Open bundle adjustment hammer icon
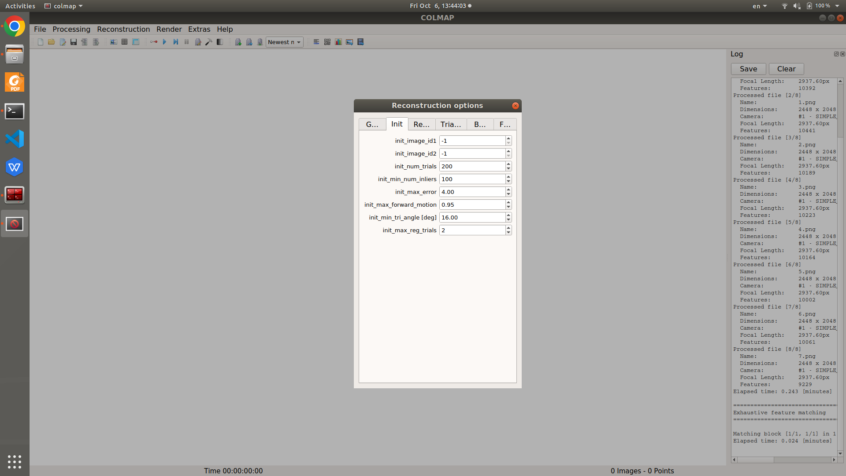This screenshot has width=846, height=476. [209, 42]
